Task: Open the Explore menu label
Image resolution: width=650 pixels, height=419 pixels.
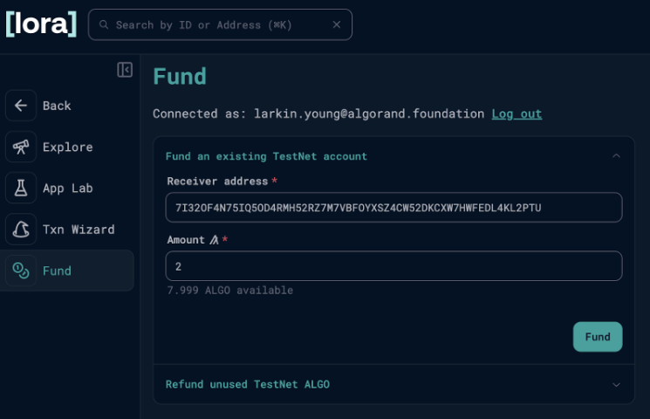Action: pos(67,147)
